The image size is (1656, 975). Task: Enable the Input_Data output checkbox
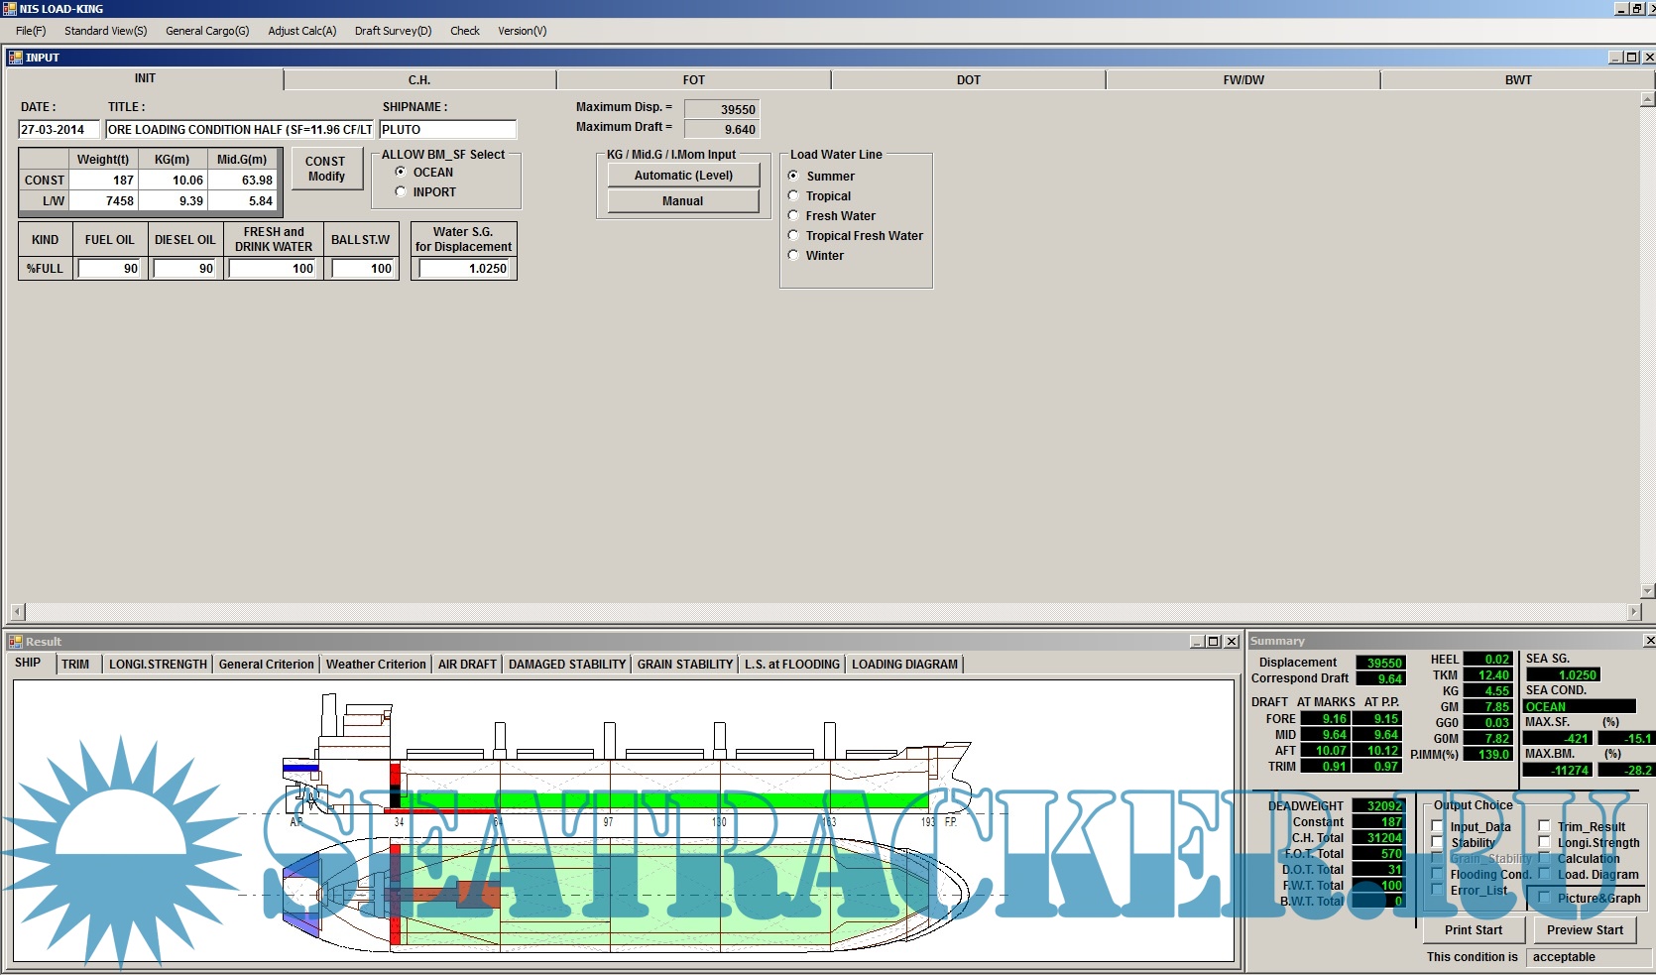(1438, 826)
